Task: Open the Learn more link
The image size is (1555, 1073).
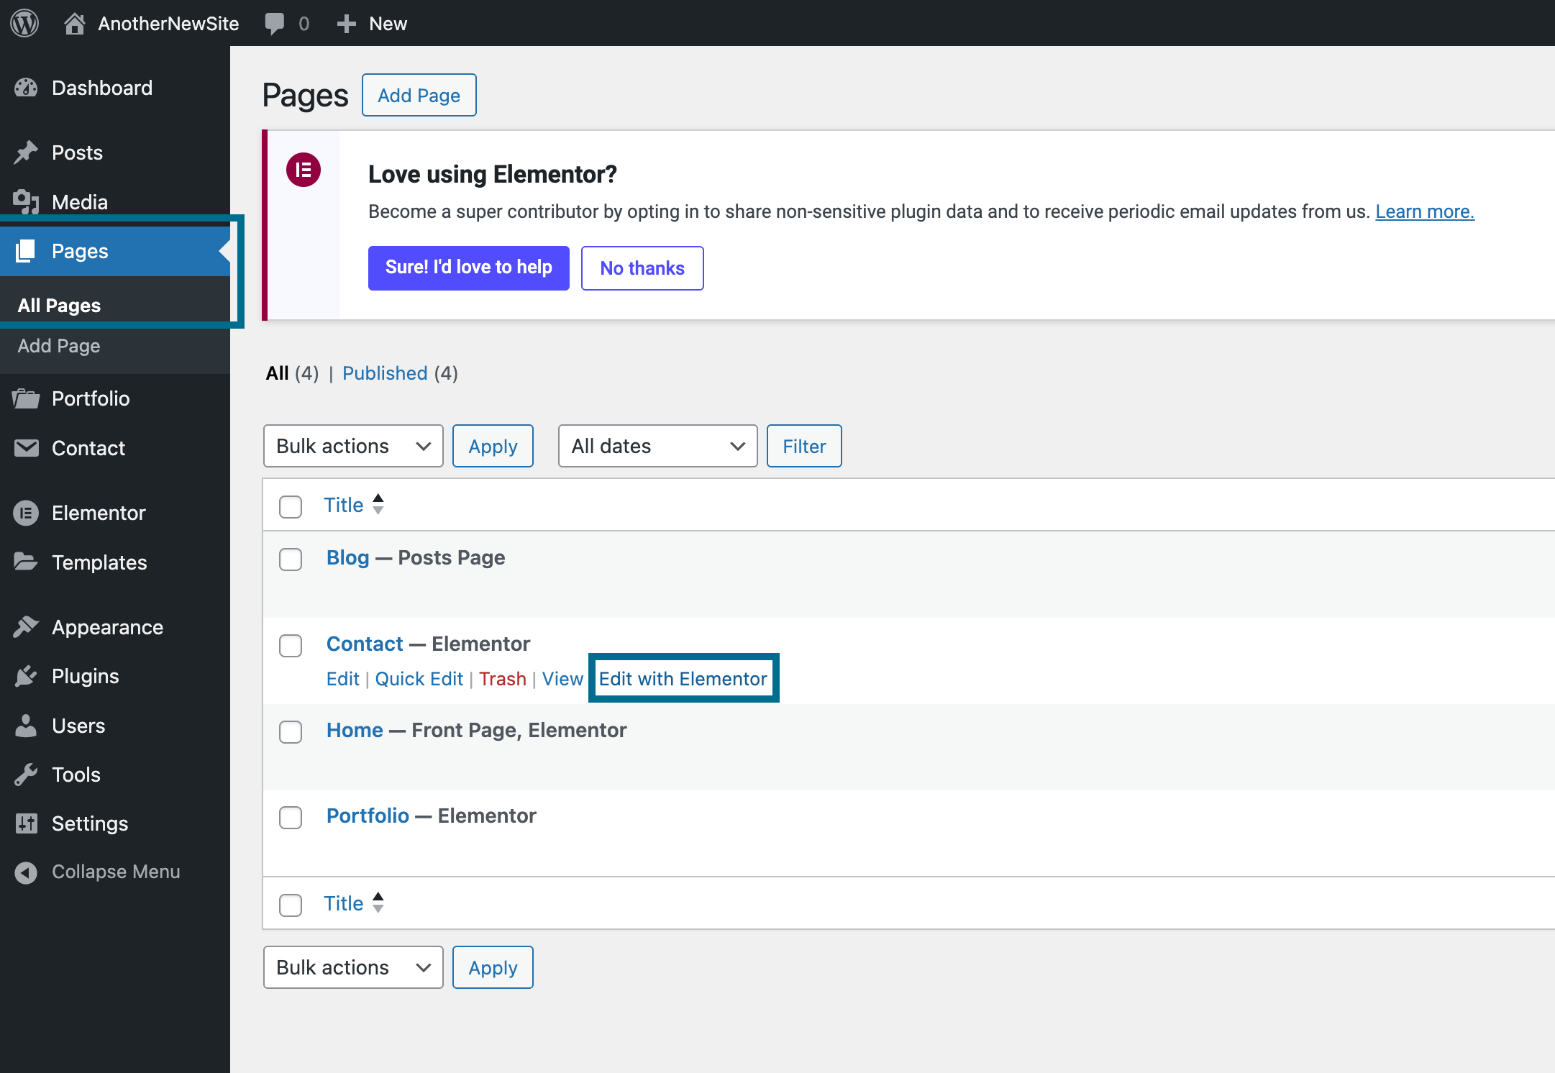Action: (x=1425, y=211)
